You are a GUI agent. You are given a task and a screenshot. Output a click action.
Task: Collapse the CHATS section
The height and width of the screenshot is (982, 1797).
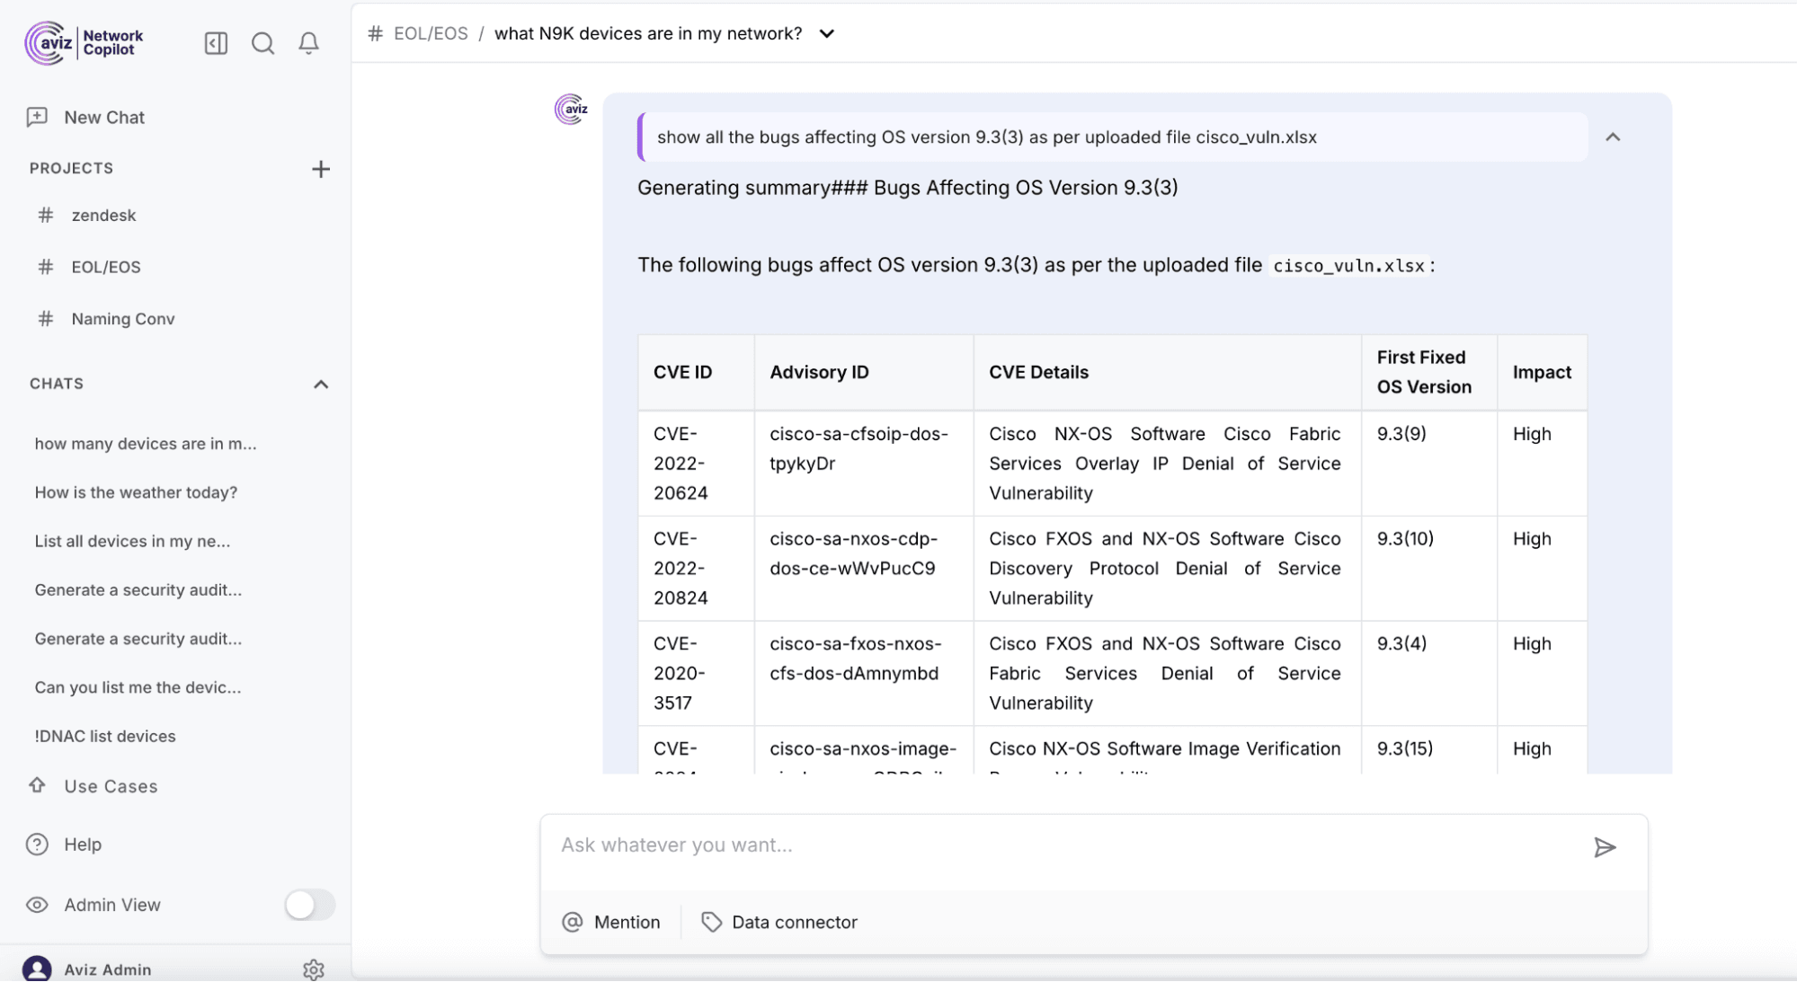320,384
